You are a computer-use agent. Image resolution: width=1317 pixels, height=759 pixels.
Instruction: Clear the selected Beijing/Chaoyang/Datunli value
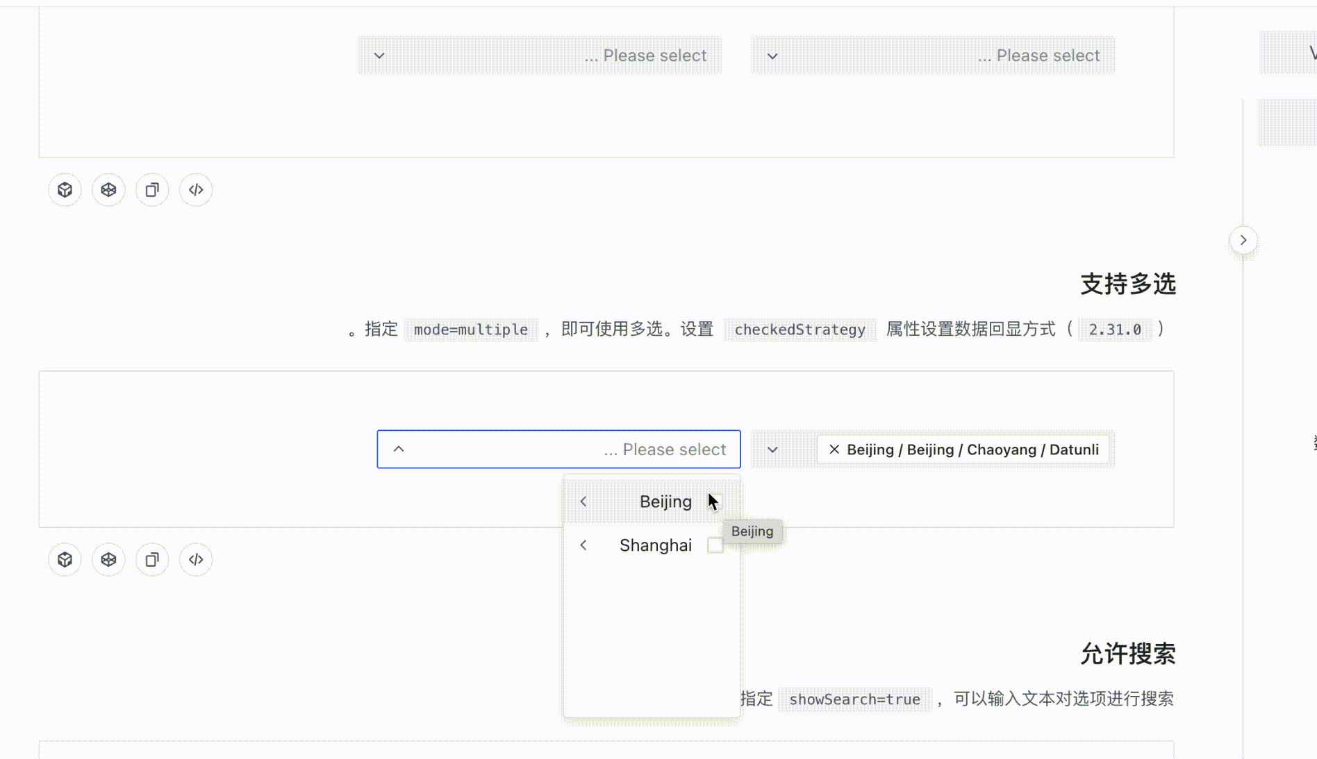click(834, 450)
